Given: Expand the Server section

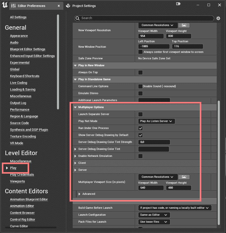Looking at the screenshot, I should tap(75, 170).
